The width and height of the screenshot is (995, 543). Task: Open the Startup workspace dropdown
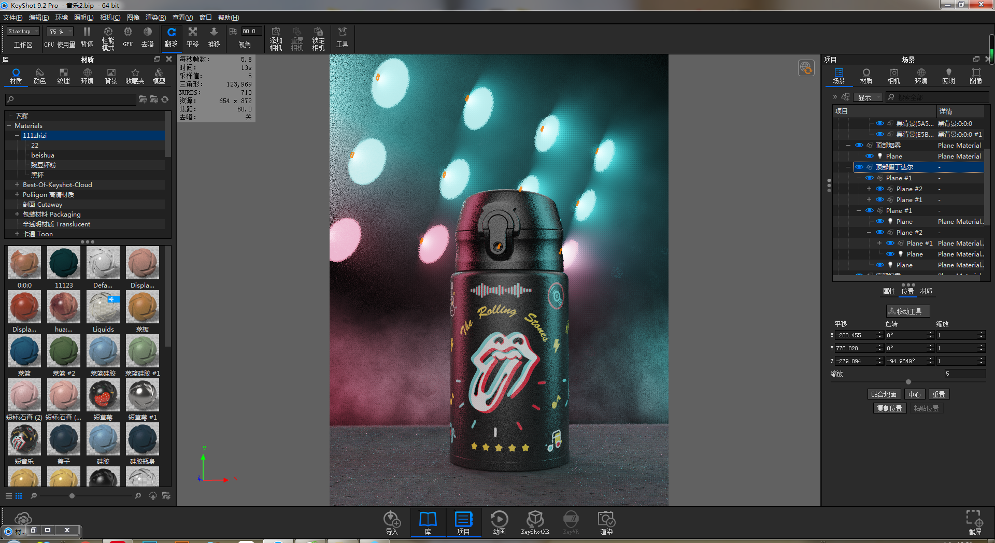(x=22, y=31)
